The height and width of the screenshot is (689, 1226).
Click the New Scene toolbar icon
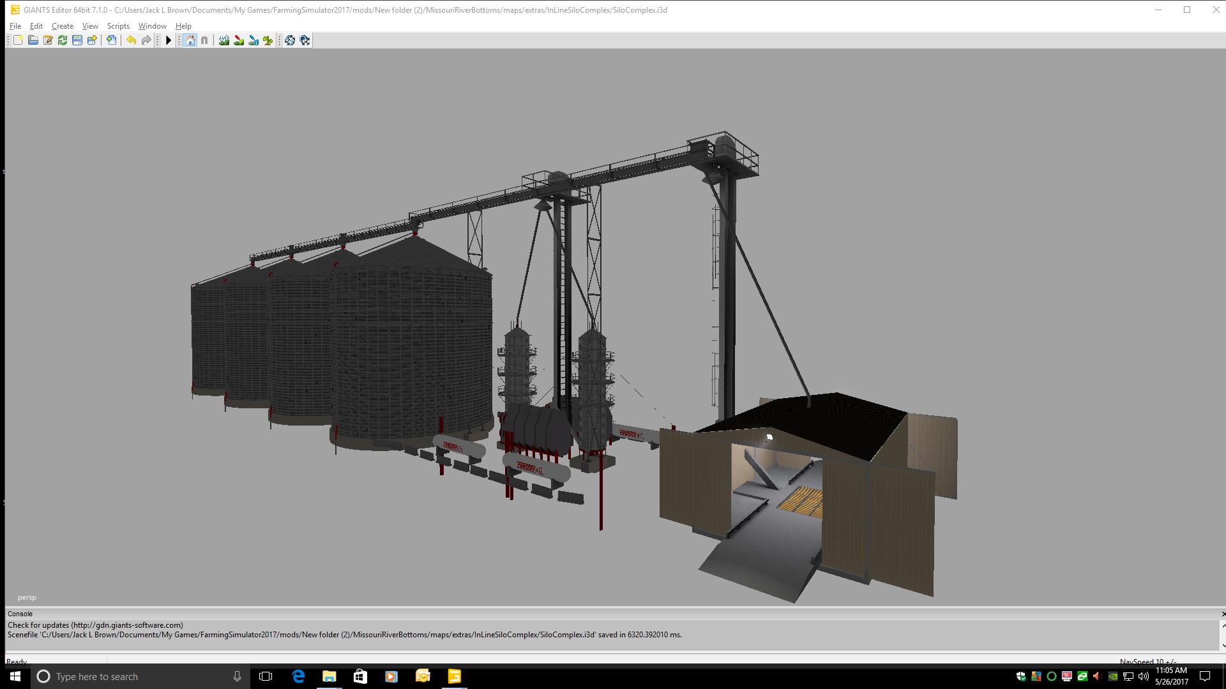point(18,40)
